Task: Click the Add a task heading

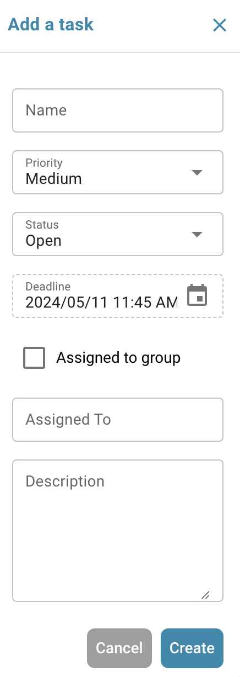Action: coord(51,24)
